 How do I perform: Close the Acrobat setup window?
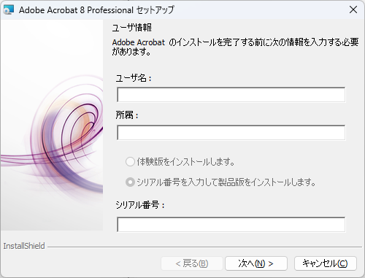coord(353,9)
